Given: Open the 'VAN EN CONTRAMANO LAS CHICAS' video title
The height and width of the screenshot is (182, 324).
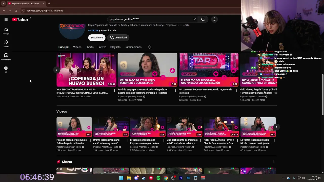Looking at the screenshot, I should click(82, 91).
